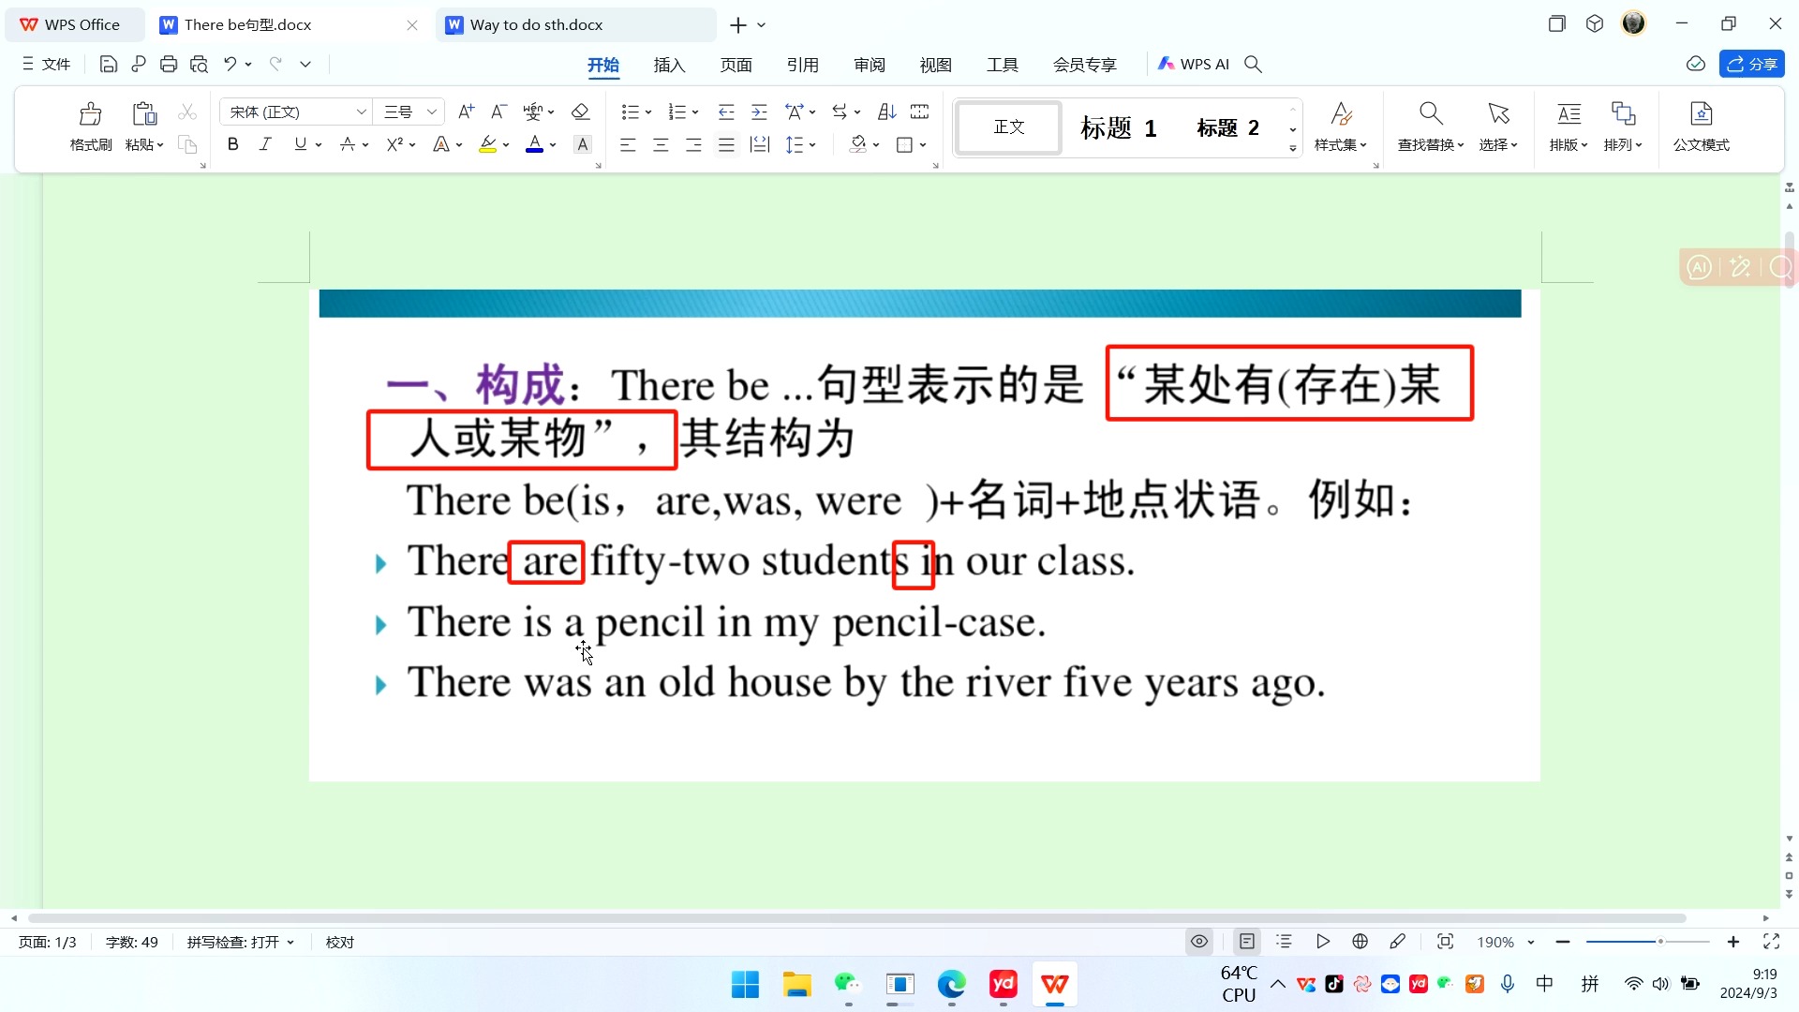Toggle Bold formatting
Viewport: 1799px width, 1012px height.
(x=233, y=145)
